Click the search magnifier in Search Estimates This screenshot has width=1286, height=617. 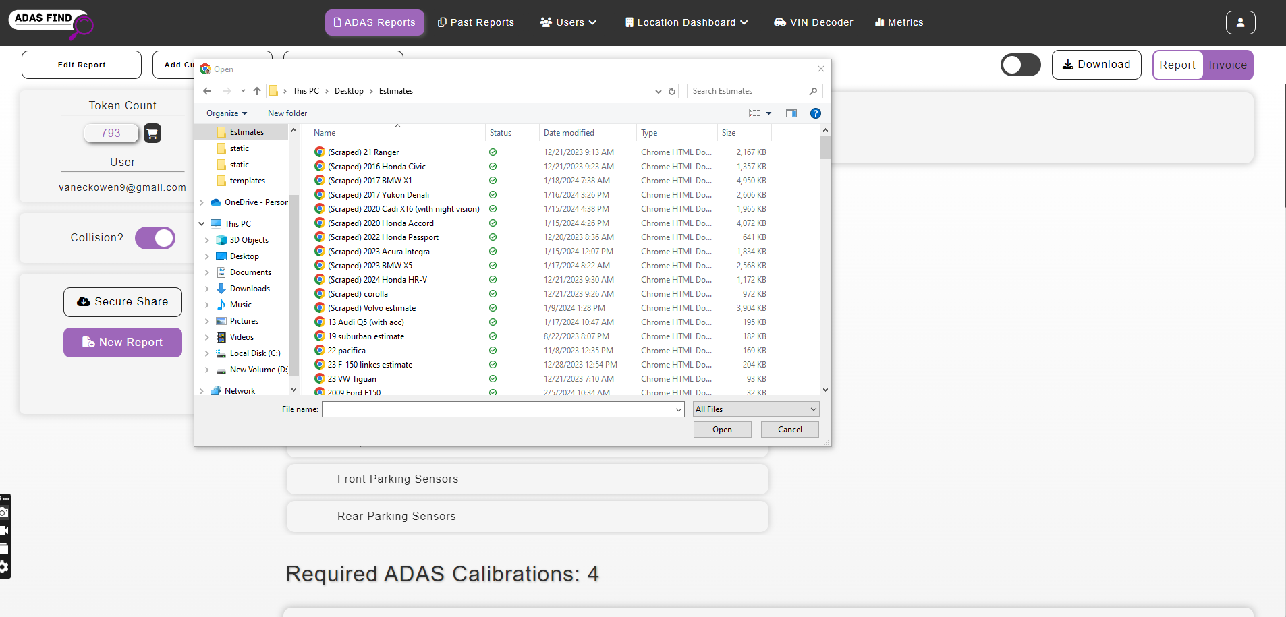[x=813, y=91]
